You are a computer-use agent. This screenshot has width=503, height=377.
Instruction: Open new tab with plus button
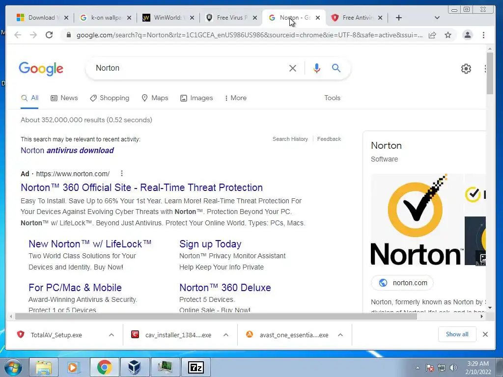[x=399, y=18]
